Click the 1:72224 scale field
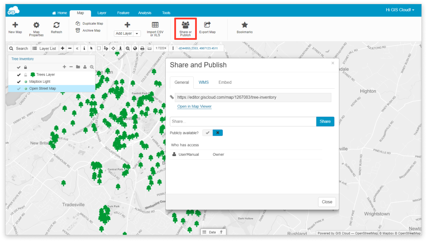427x242 pixels. click(161, 48)
